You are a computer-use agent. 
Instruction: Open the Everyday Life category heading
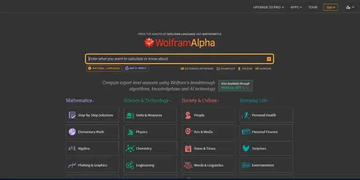click(254, 101)
